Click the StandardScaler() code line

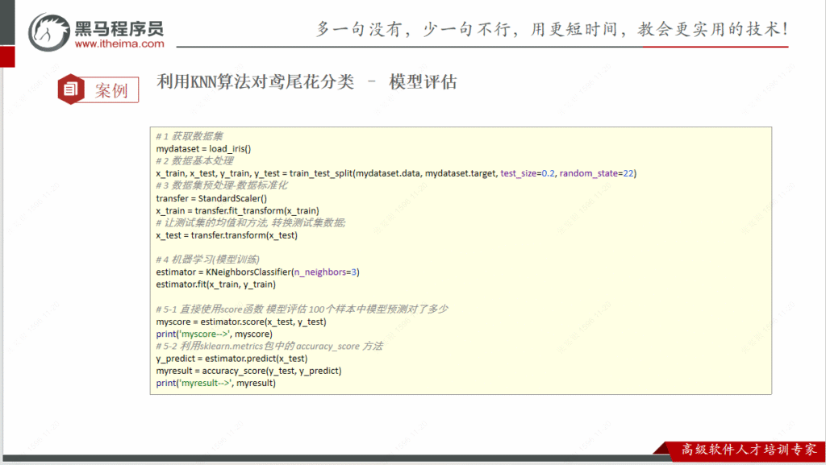(211, 198)
